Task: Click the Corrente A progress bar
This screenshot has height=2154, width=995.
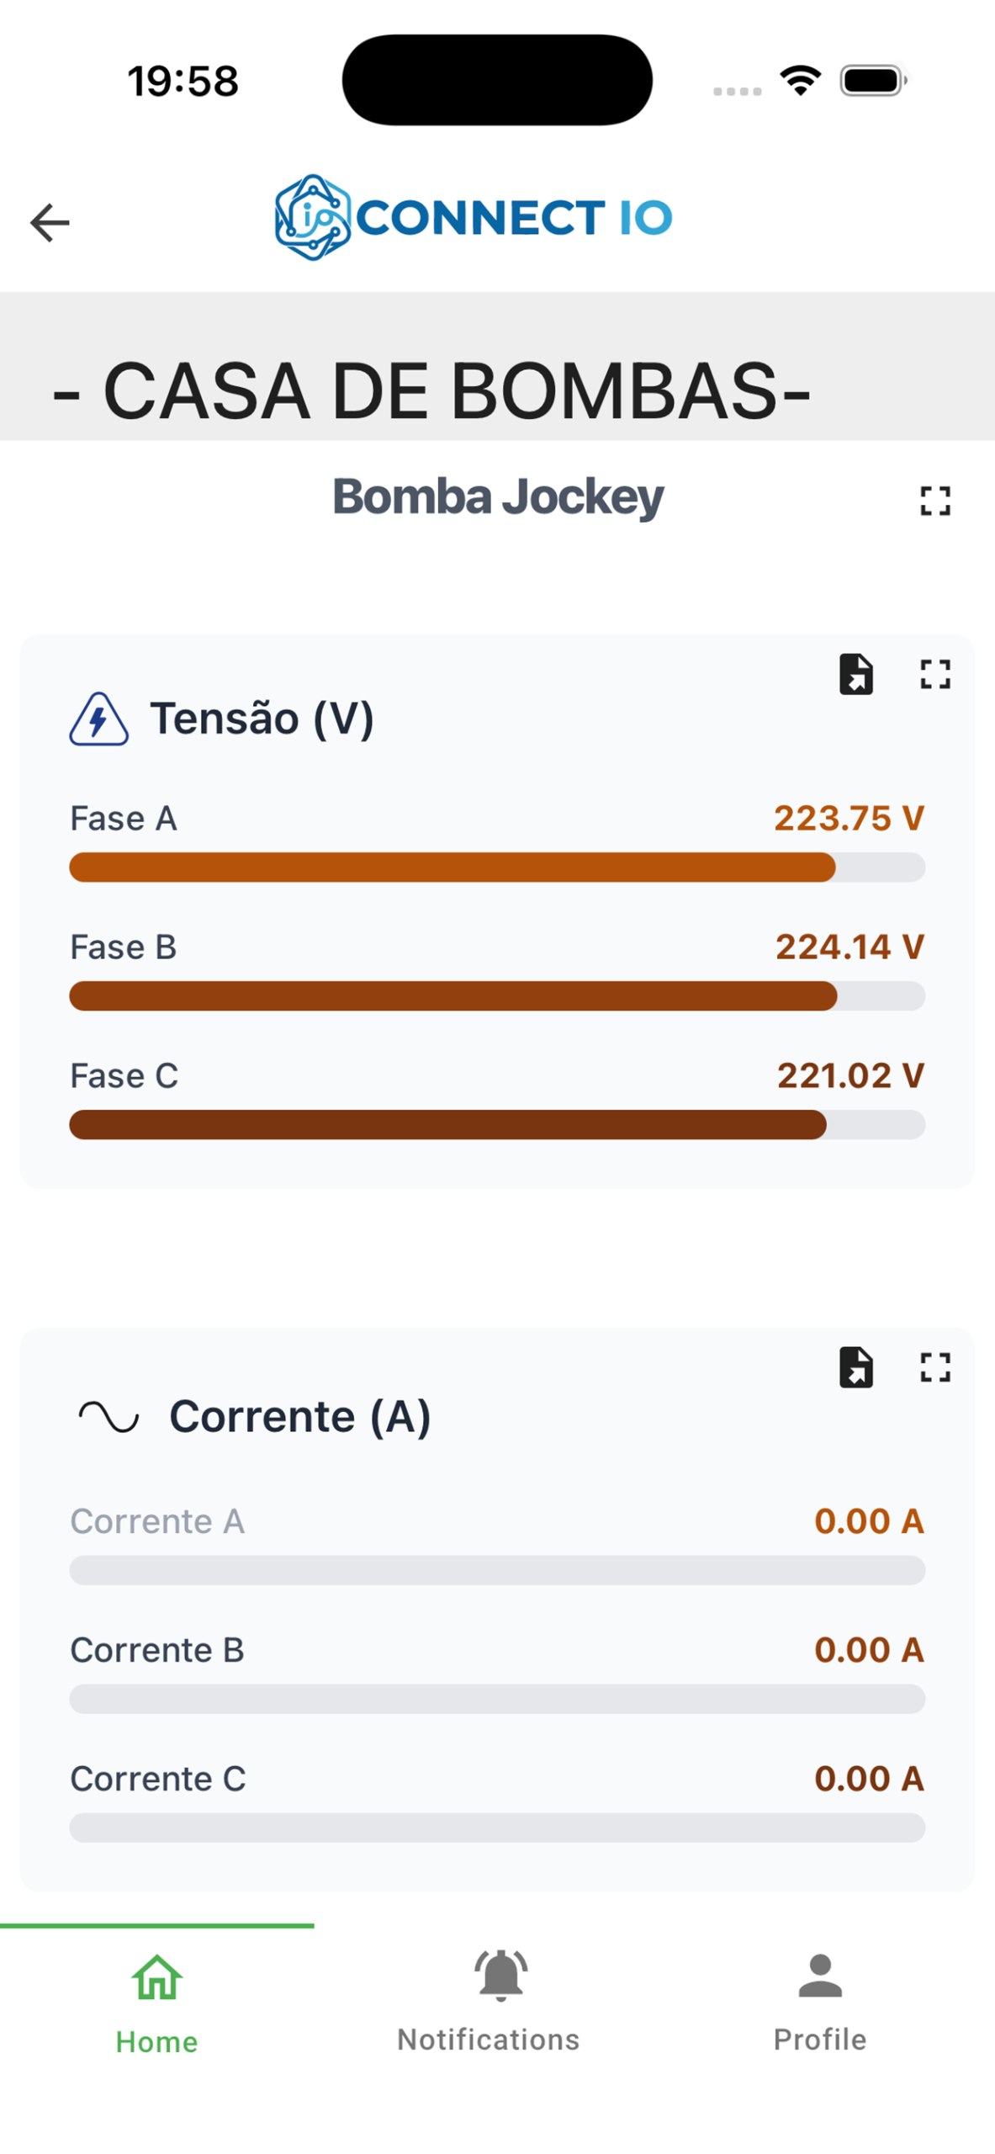Action: pos(497,1571)
